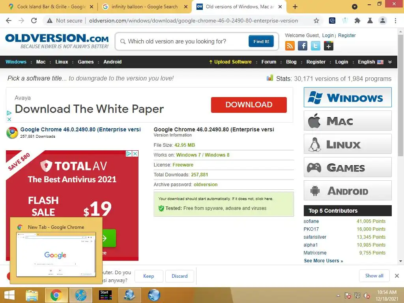The height and width of the screenshot is (303, 404).
Task: Open File Explorer from taskbar
Action: pos(32,295)
